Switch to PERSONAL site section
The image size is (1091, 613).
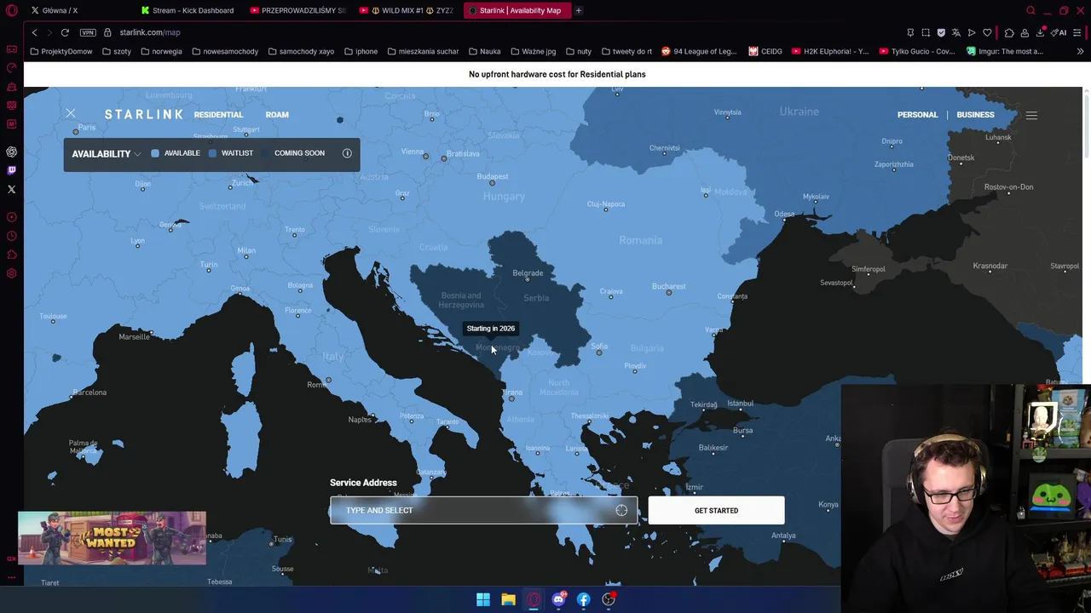(917, 114)
